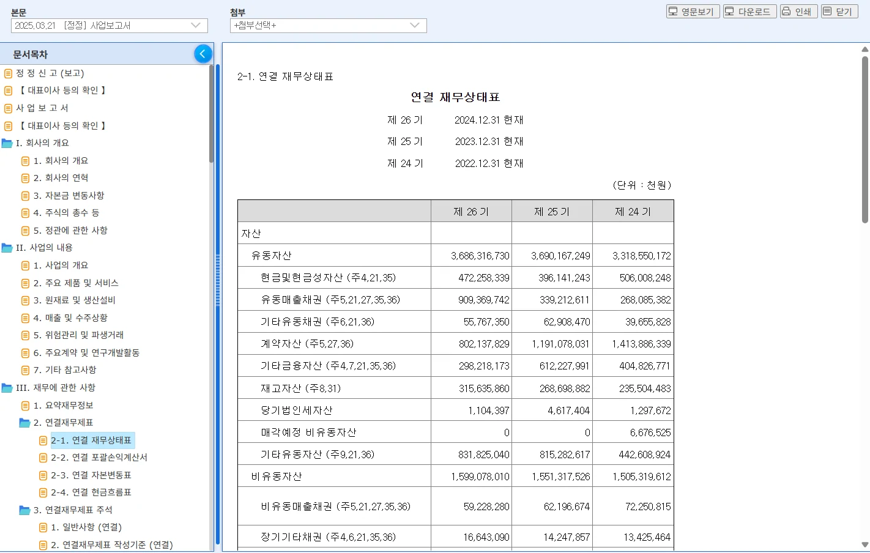Click the printer icon on 인쇄
The width and height of the screenshot is (870, 553).
[x=786, y=12]
